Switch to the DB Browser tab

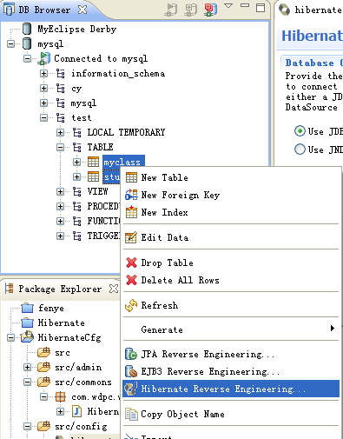pyautogui.click(x=44, y=10)
